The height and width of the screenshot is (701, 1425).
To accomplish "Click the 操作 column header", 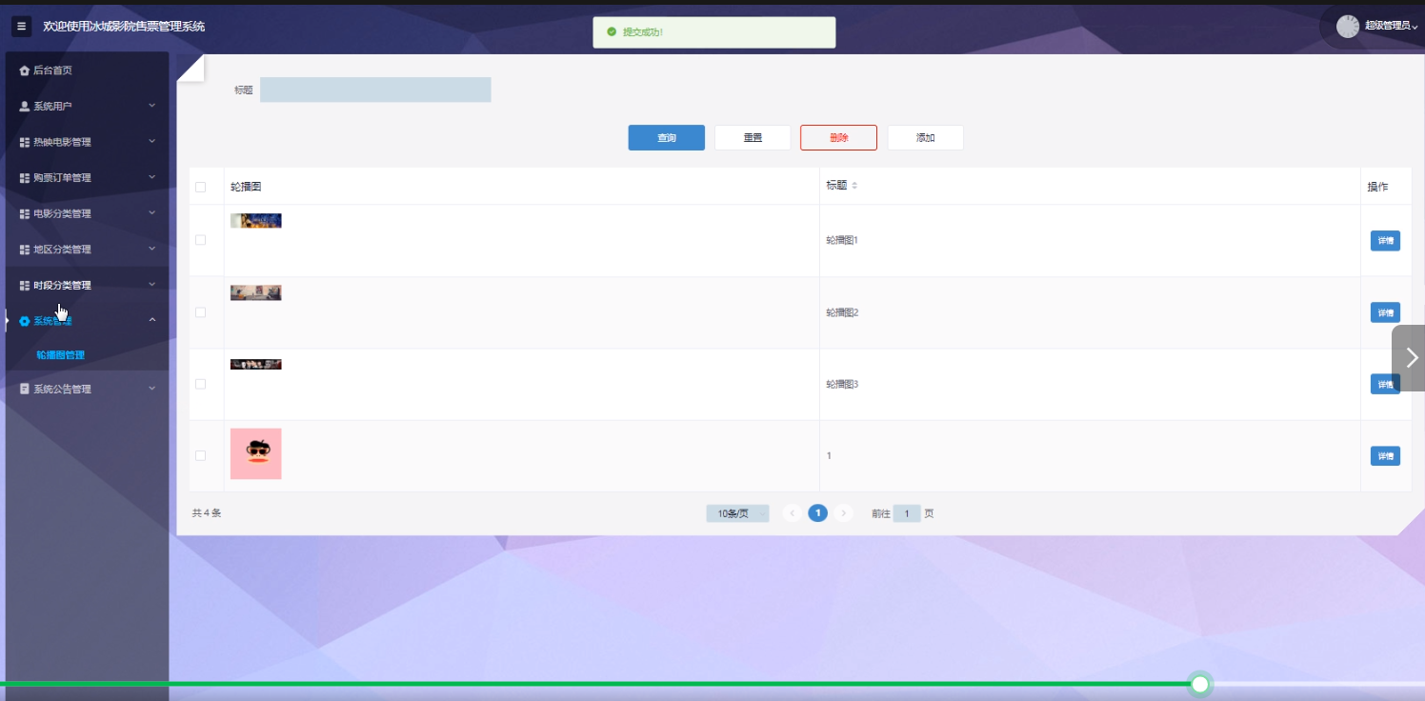I will point(1377,187).
